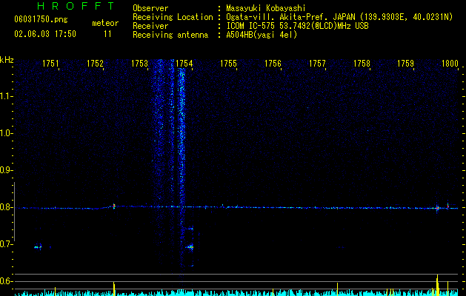Click the HROFFT title text
Screen dimensions: 466x296
[76, 6]
